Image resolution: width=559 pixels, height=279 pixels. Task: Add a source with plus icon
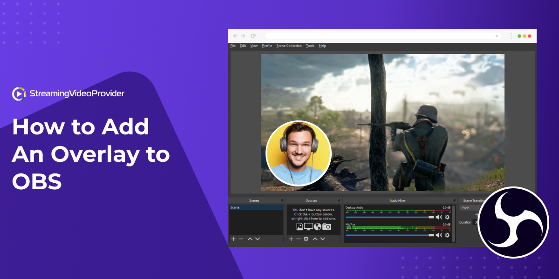291,239
